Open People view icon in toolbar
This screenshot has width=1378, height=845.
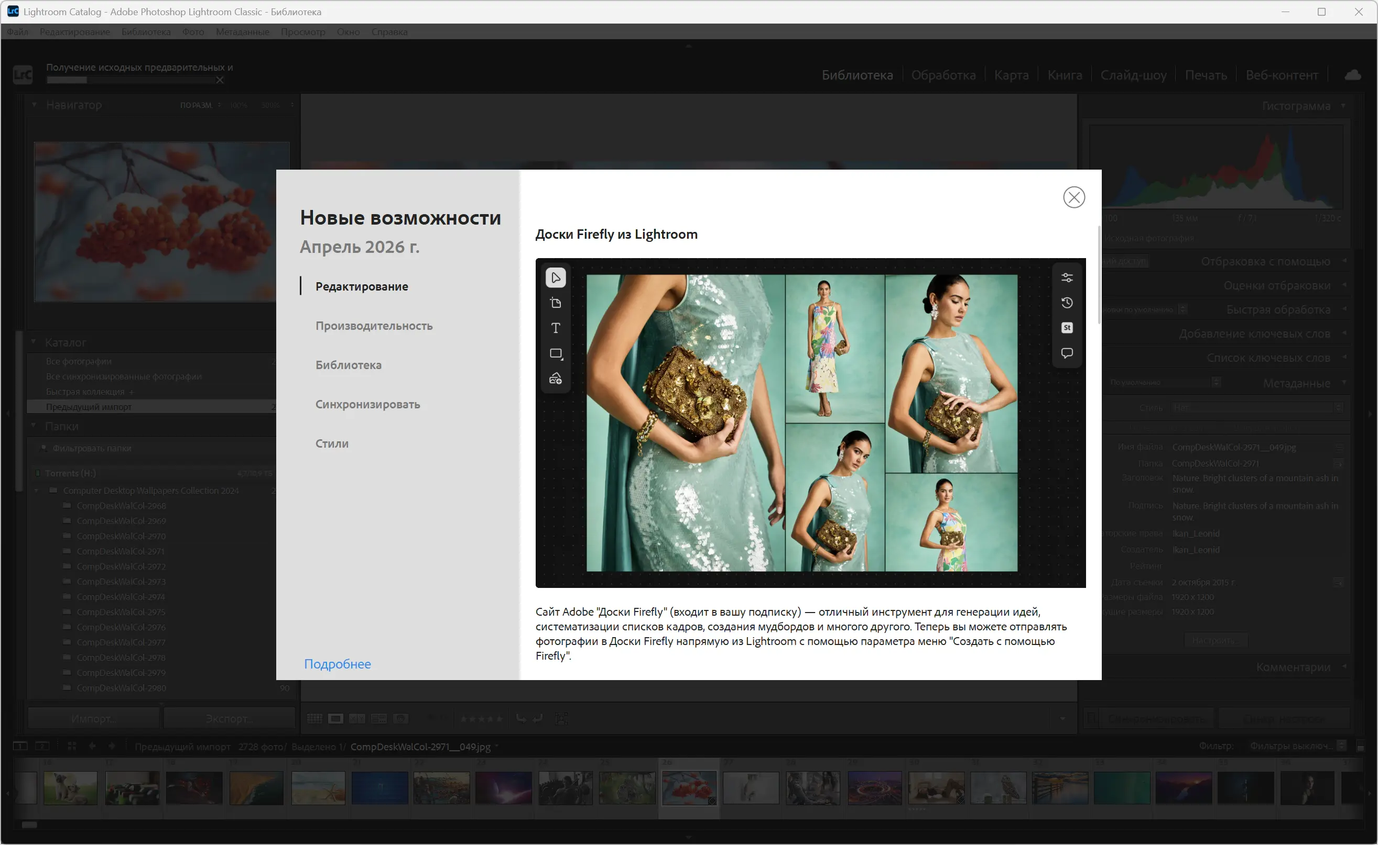400,719
